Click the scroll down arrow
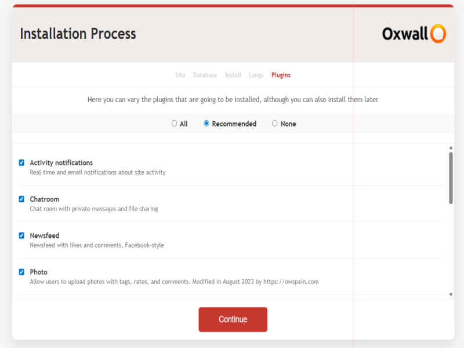 [451, 295]
